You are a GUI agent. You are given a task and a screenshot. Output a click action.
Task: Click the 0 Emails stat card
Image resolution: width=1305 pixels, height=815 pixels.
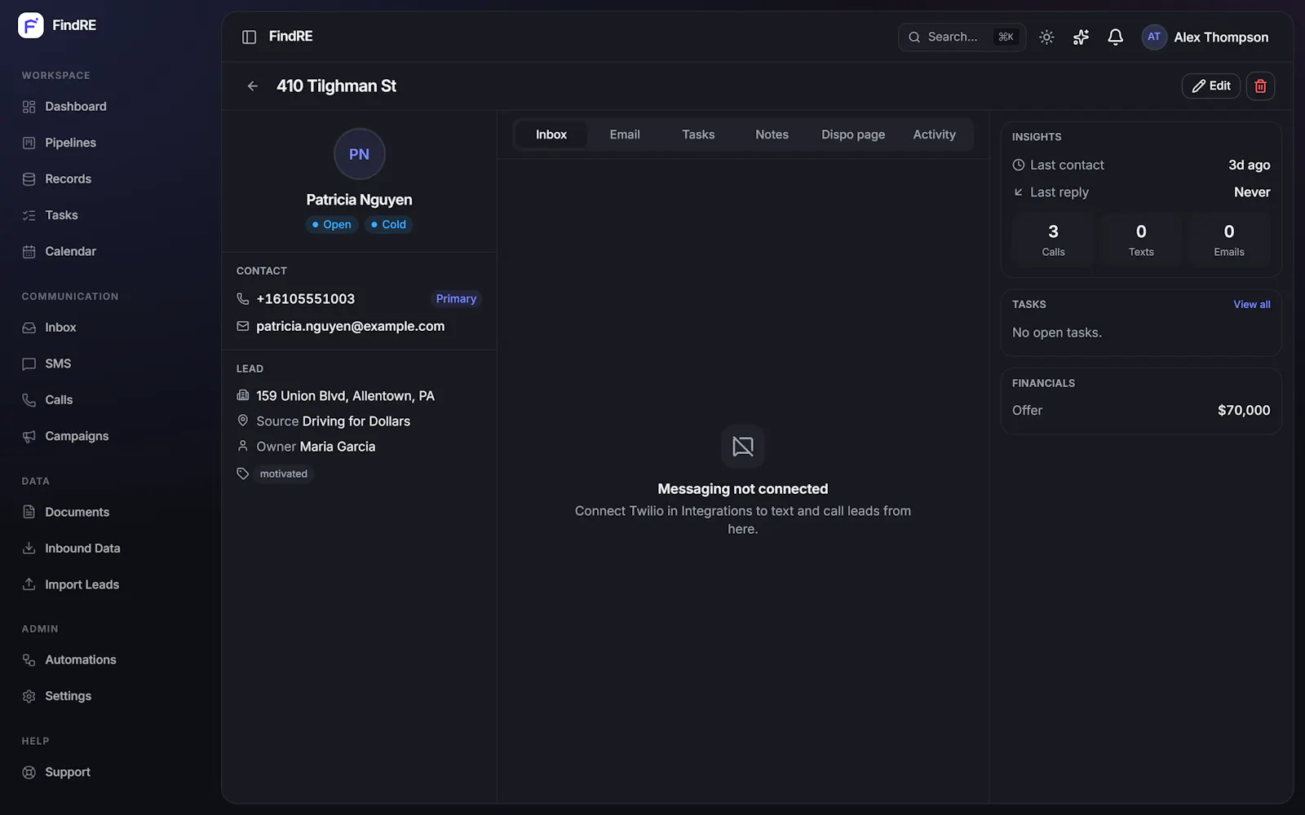coord(1229,240)
